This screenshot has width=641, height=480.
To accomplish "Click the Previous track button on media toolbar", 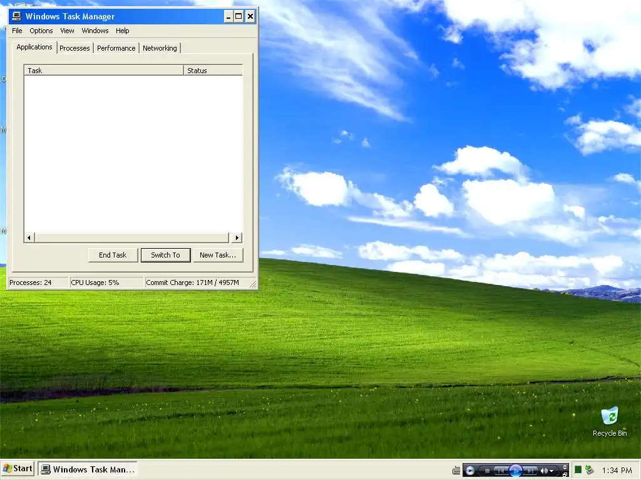I will 501,471.
